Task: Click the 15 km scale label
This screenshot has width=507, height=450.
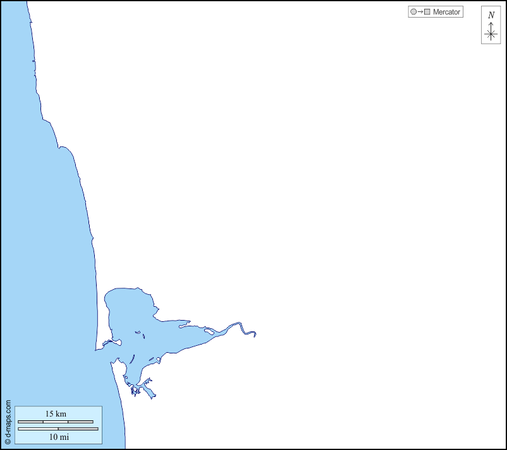Action: [x=56, y=414]
